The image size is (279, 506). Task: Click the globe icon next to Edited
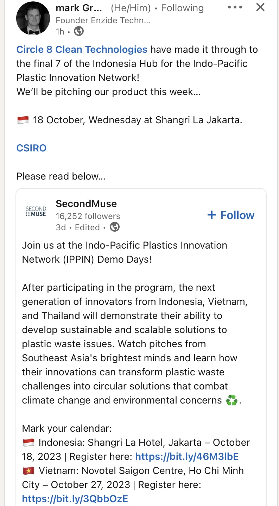(x=115, y=227)
